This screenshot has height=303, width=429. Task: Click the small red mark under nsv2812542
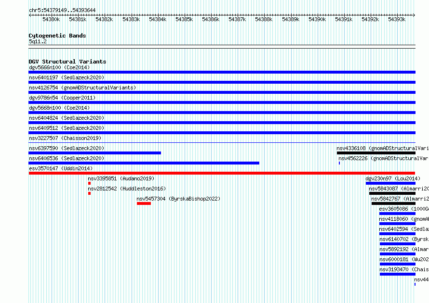click(89, 193)
